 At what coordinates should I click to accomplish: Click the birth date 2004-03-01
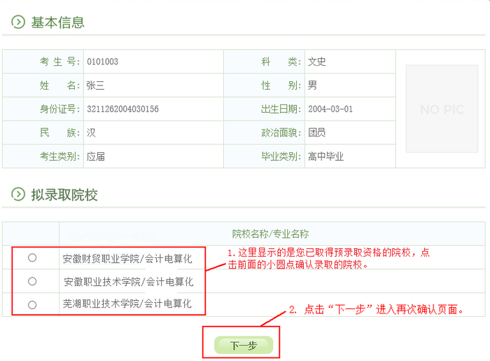(x=330, y=109)
